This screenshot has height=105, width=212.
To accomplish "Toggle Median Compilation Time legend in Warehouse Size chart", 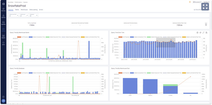I will (x=138, y=73).
